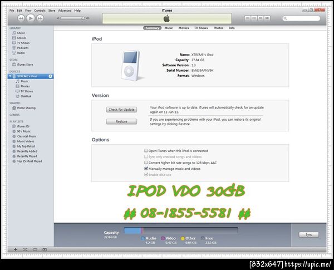This screenshot has width=334, height=270.
Task: Open the View menu
Action: 28,11
